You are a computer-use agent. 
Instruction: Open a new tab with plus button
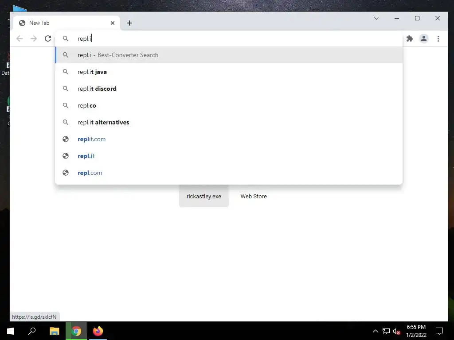pos(129,23)
